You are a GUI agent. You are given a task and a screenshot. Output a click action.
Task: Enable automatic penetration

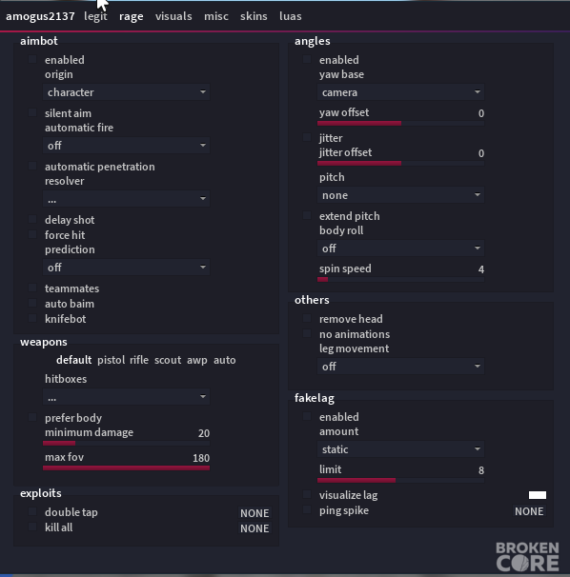[32, 166]
